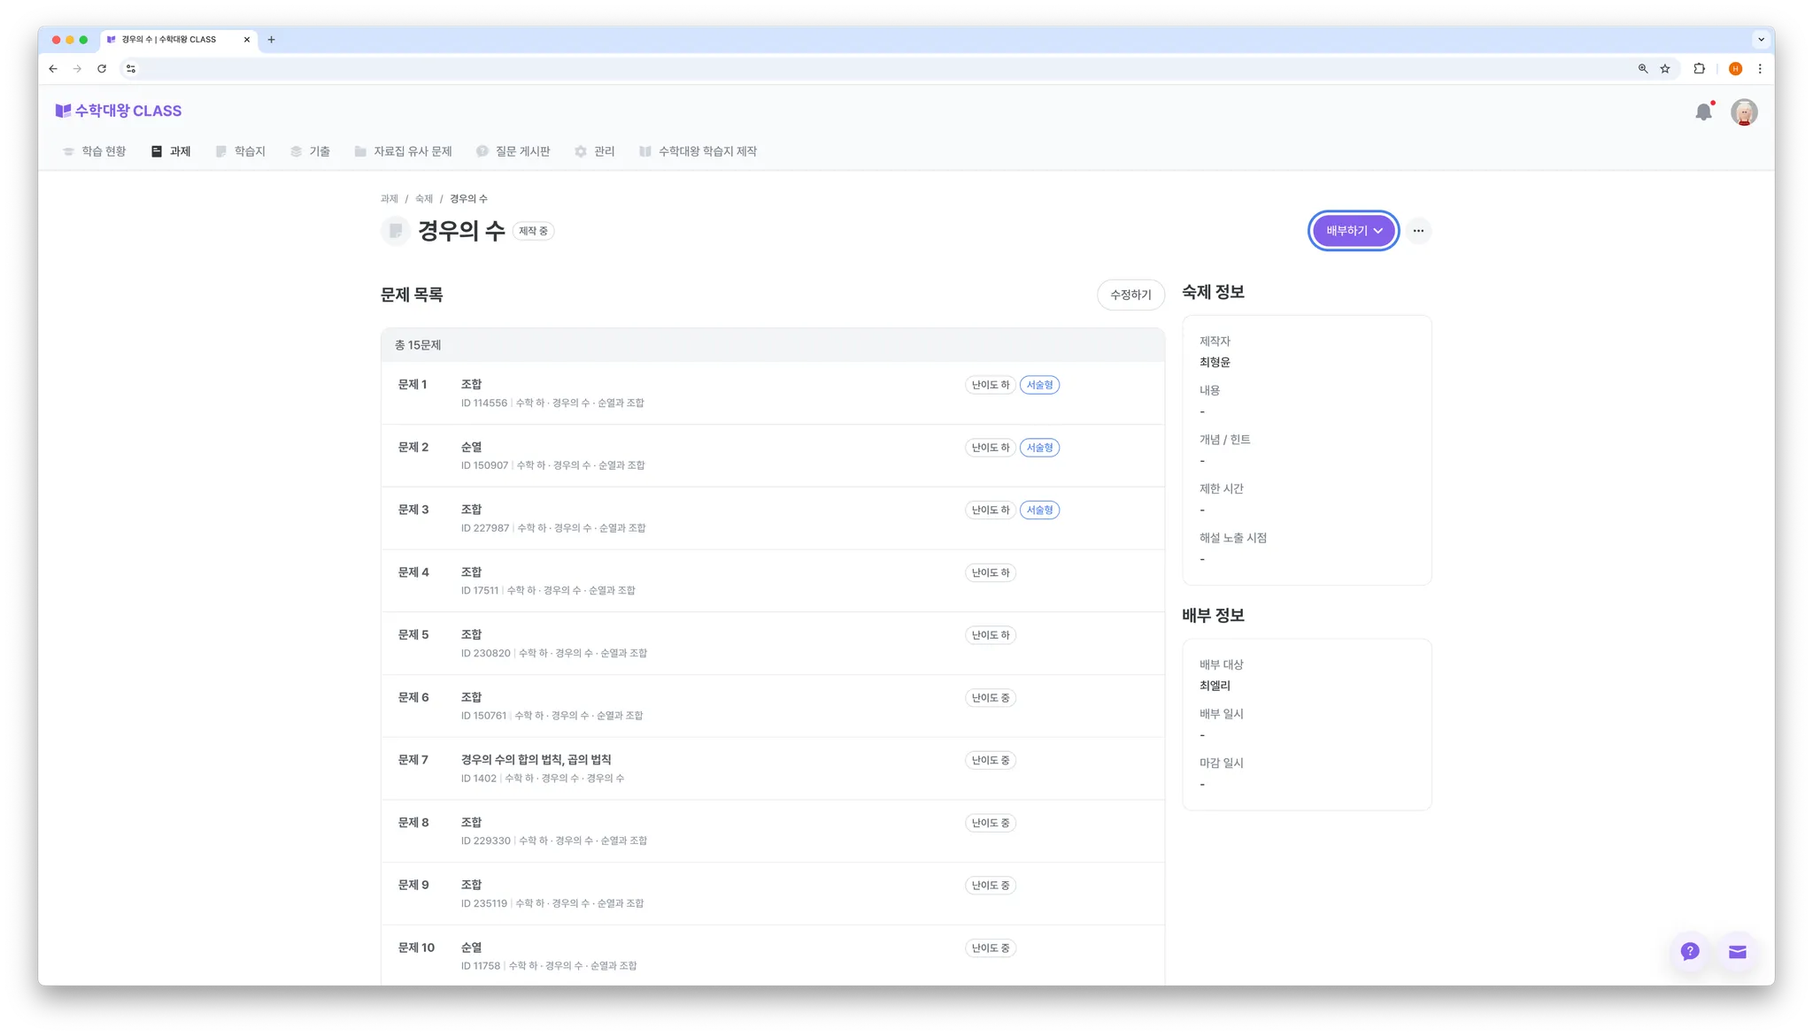The width and height of the screenshot is (1813, 1036).
Task: Select 문제 5 with ID 230820
Action: click(773, 643)
